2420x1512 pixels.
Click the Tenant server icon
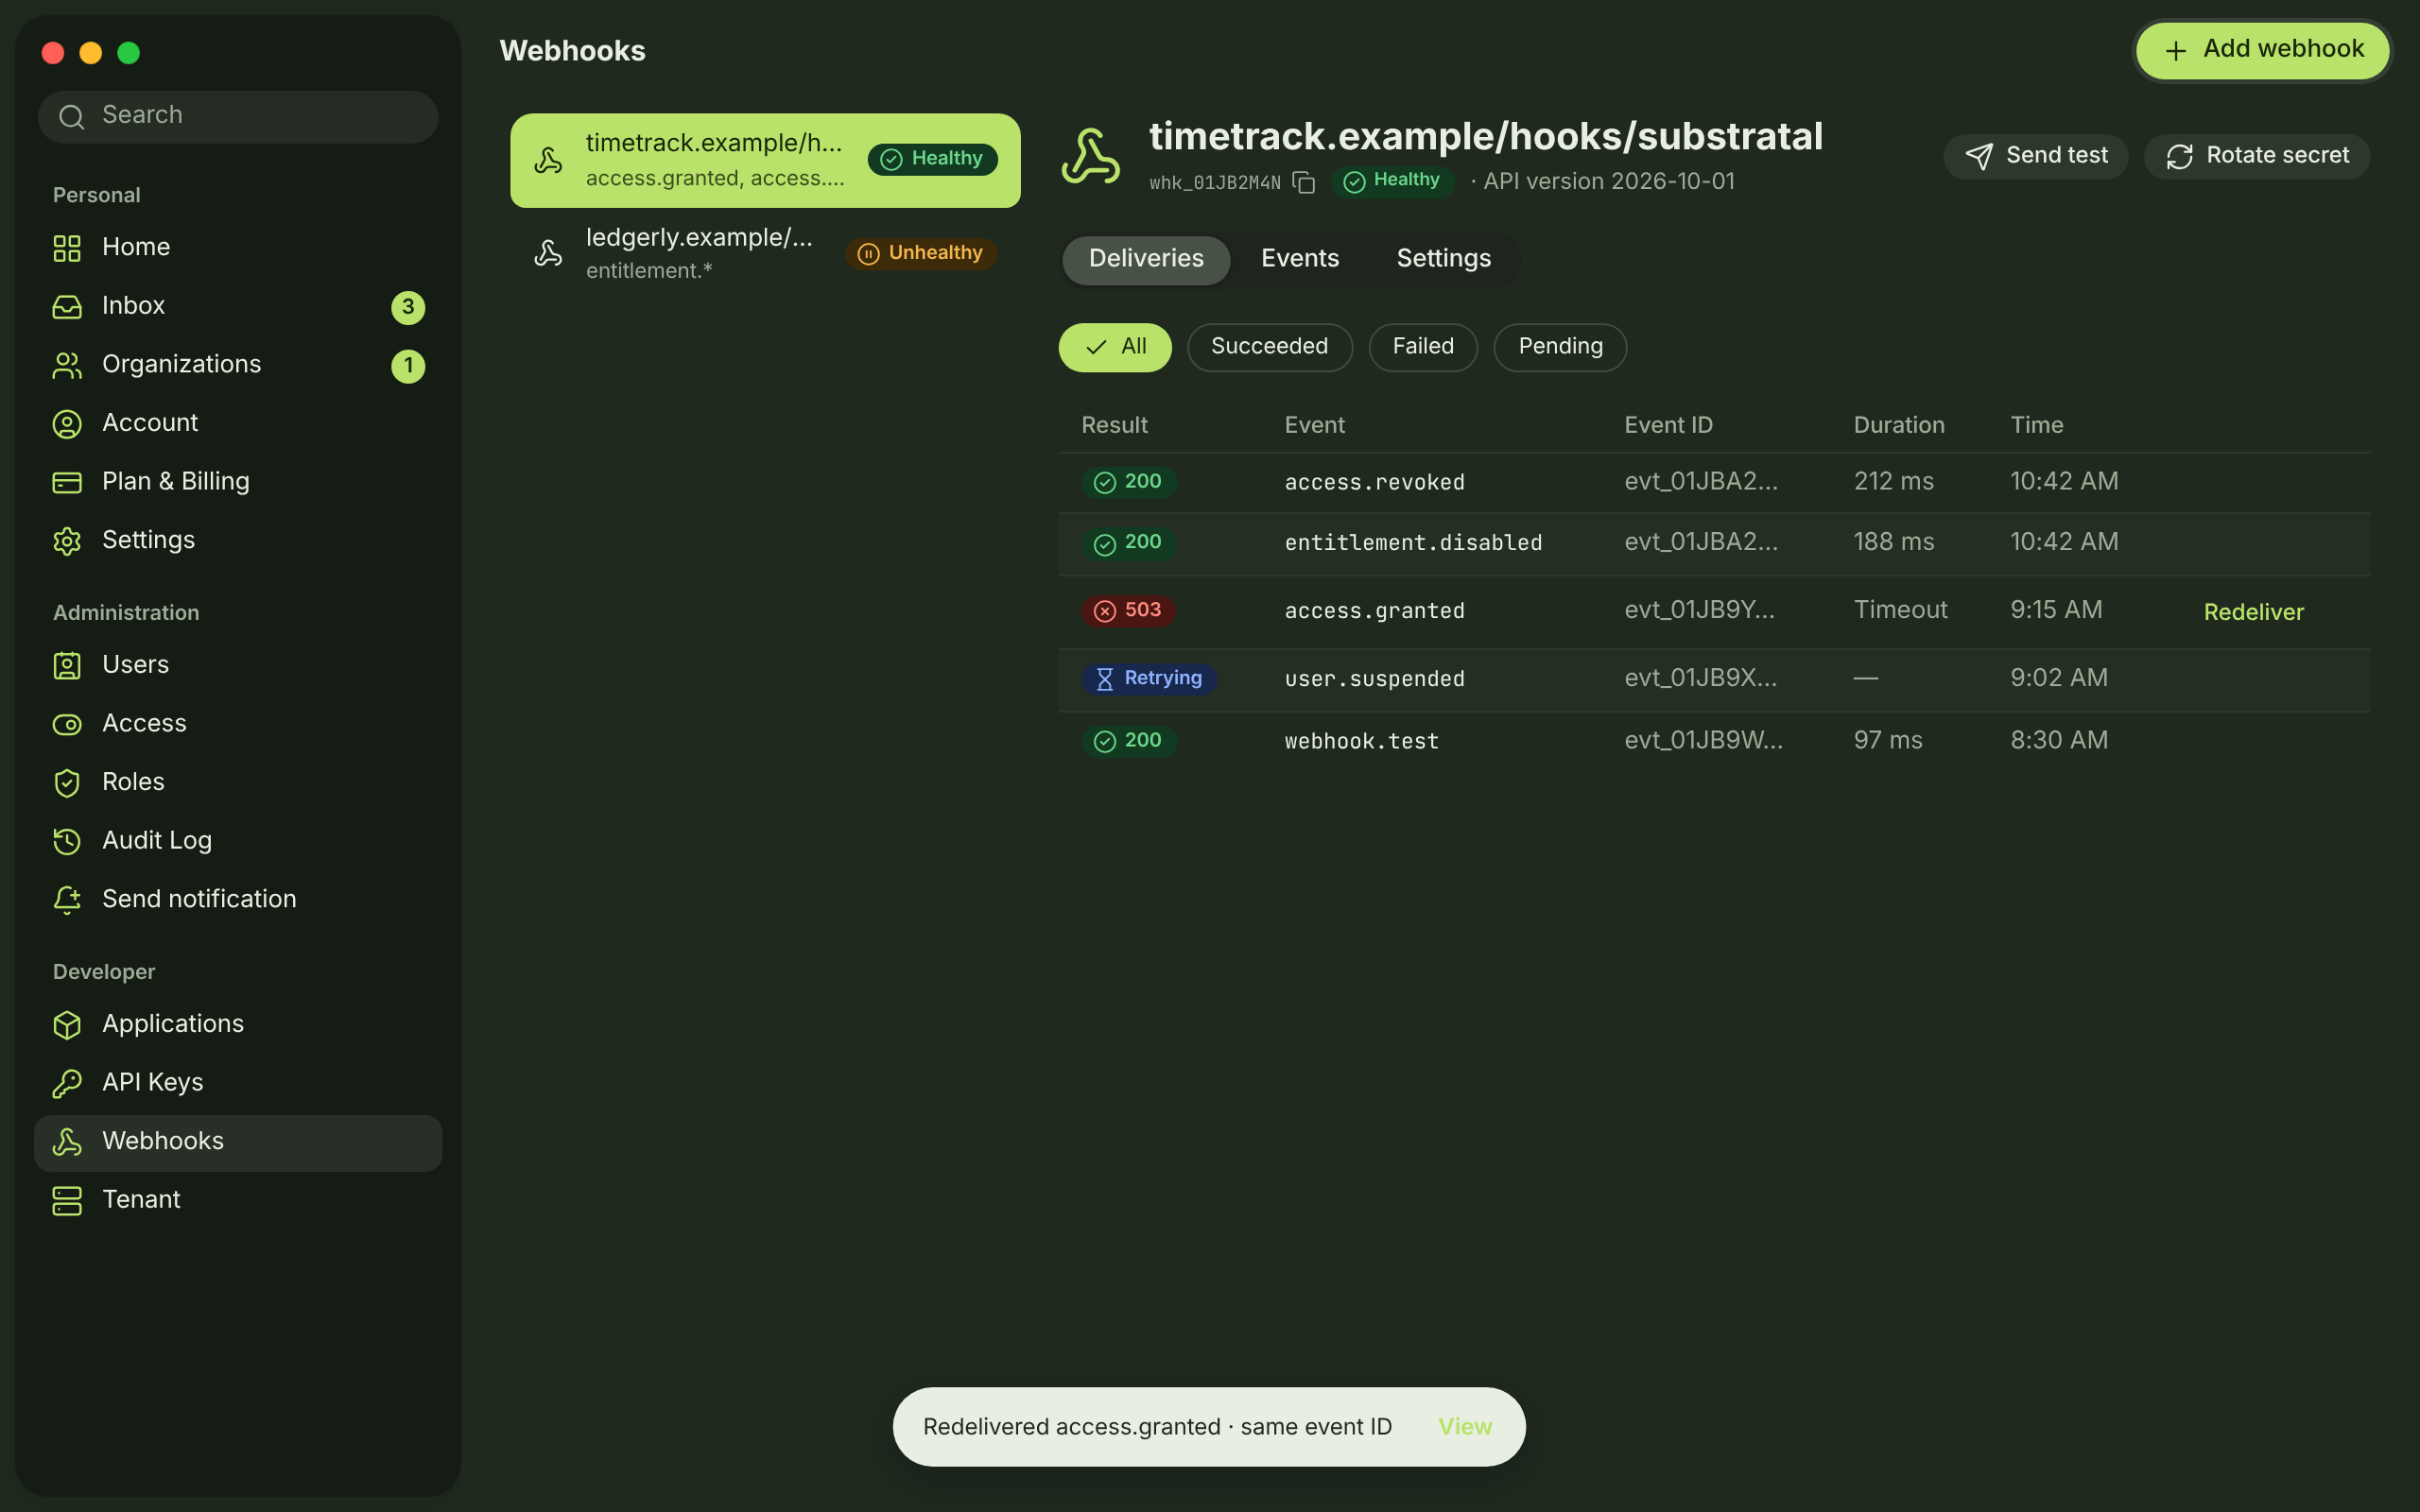pyautogui.click(x=67, y=1200)
